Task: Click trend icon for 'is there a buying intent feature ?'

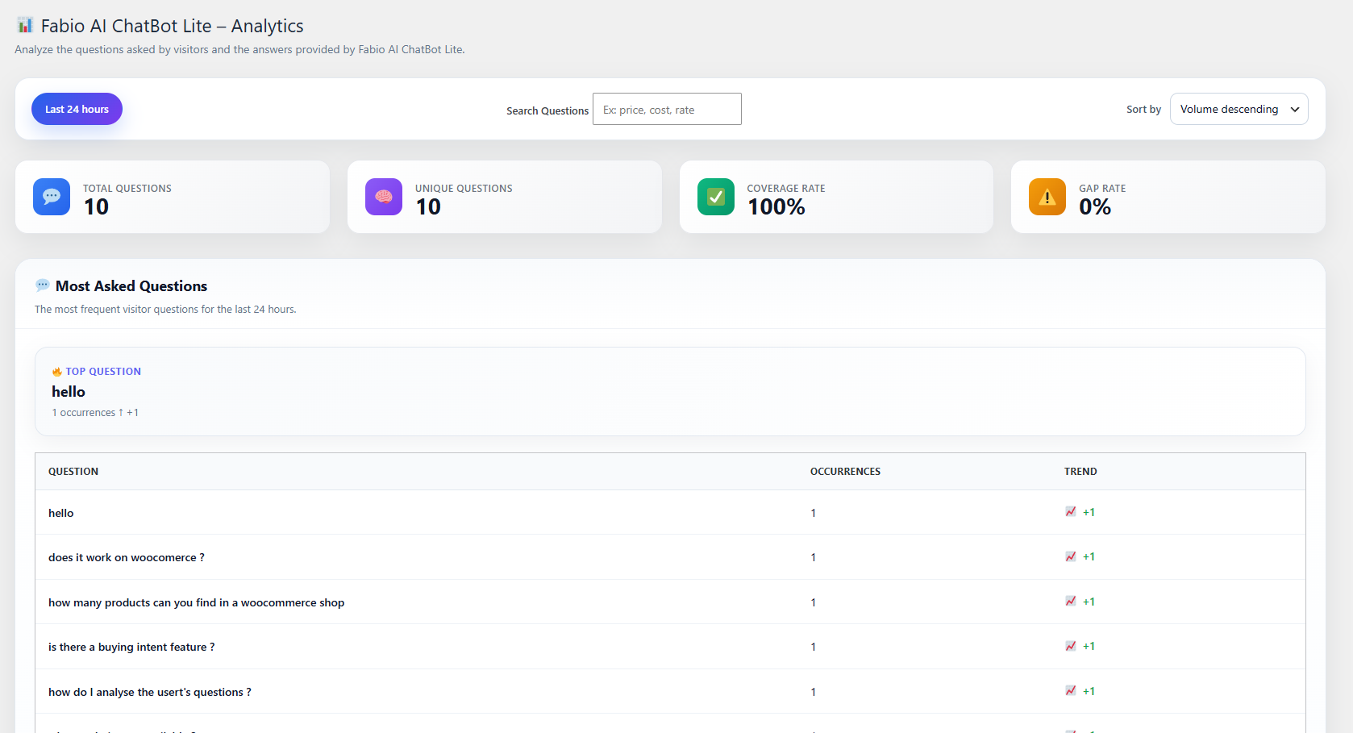Action: pos(1071,646)
